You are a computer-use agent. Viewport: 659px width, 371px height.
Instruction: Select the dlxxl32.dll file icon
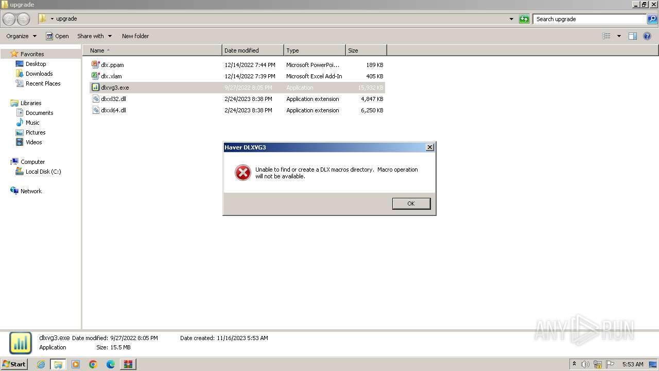(x=95, y=99)
